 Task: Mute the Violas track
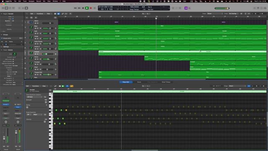35,39
